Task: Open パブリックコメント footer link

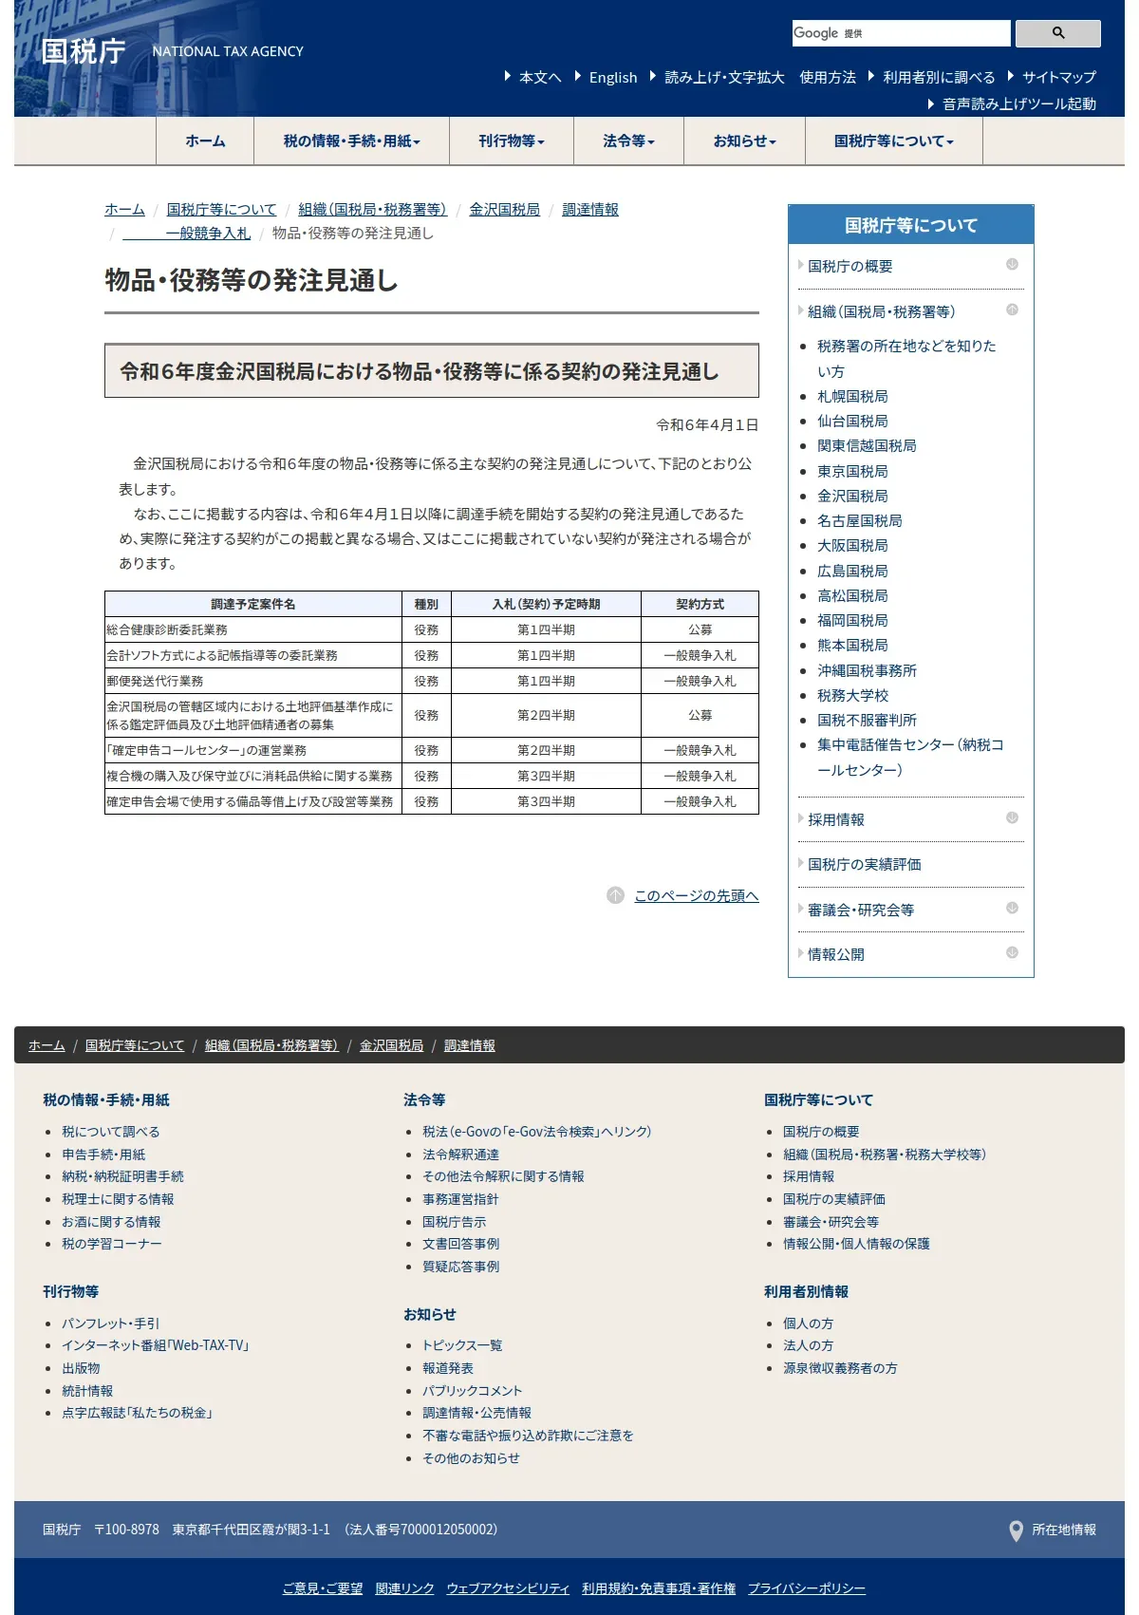Action: 472,1391
